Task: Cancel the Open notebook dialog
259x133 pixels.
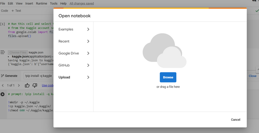Action: coord(235,120)
